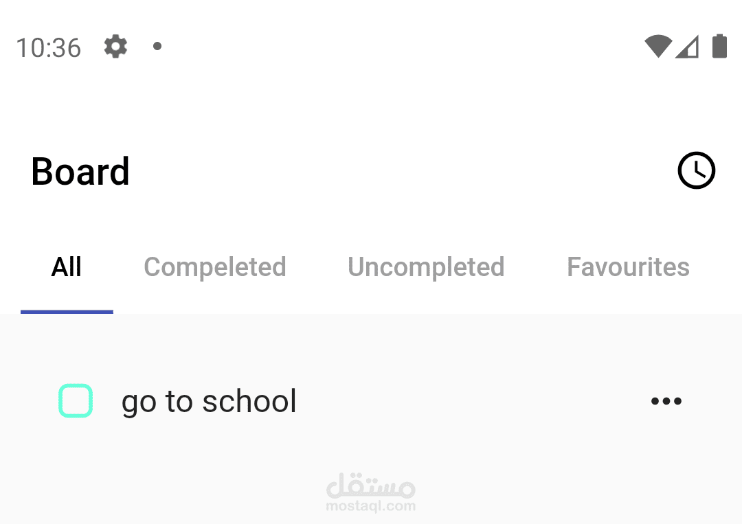Tap the clock time 10:36 in status bar
Viewport: 742px width, 524px height.
tap(48, 47)
